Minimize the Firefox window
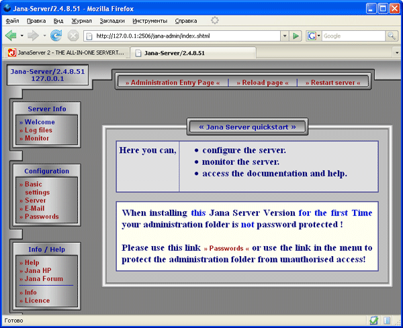The width and height of the screenshot is (403, 328). (371, 9)
